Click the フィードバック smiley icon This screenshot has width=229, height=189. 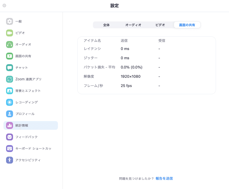[x=10, y=137]
